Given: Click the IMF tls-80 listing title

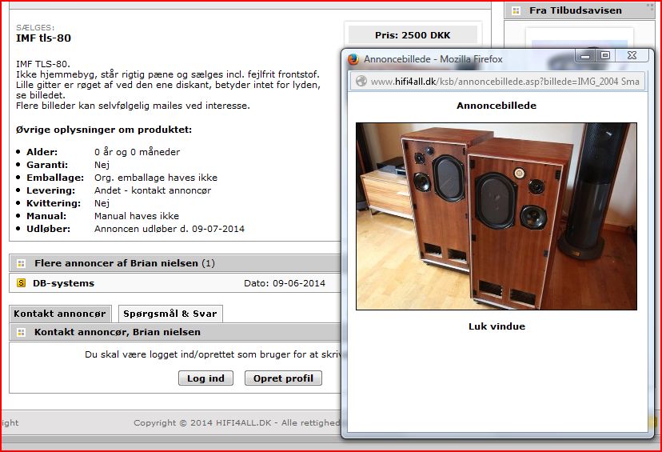Looking at the screenshot, I should pyautogui.click(x=43, y=38).
